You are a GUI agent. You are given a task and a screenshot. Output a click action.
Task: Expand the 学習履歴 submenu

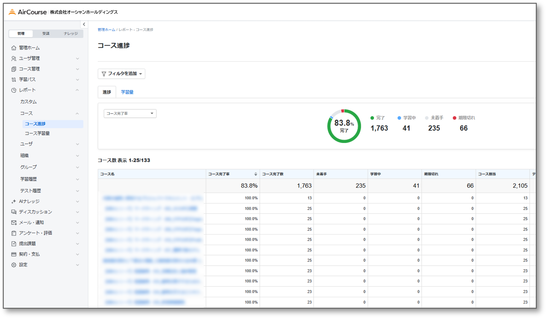click(x=77, y=179)
